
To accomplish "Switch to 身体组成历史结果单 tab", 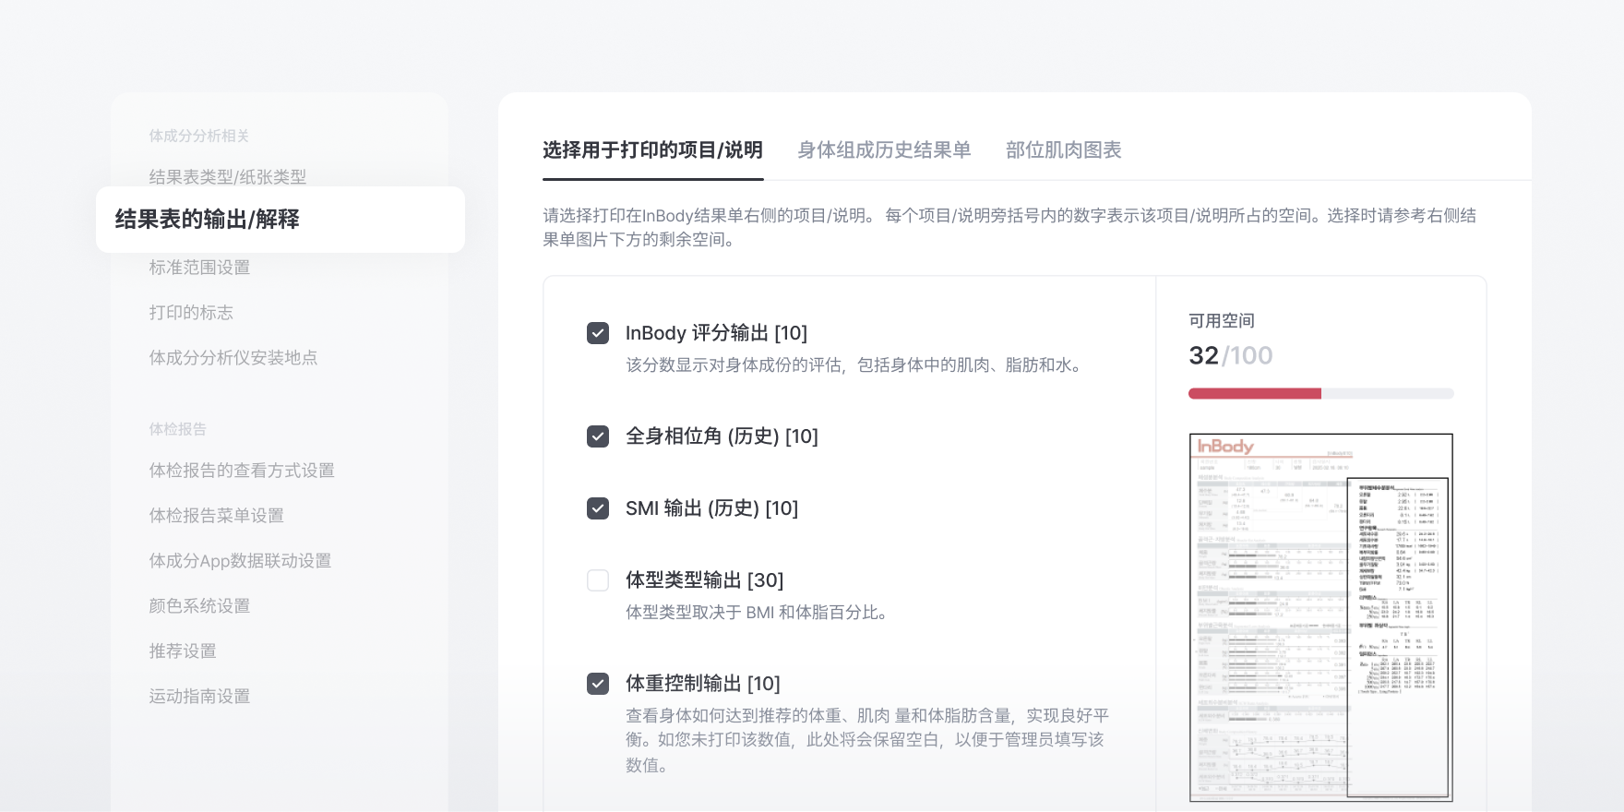I will 884,150.
